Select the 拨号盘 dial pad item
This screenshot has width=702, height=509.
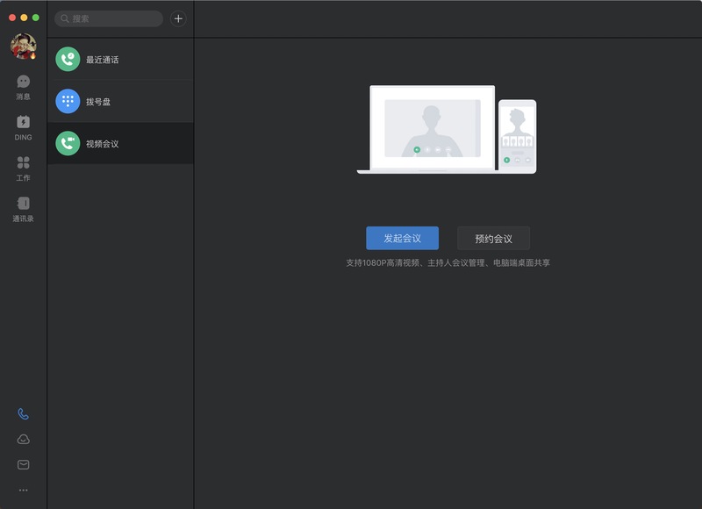pyautogui.click(x=120, y=101)
